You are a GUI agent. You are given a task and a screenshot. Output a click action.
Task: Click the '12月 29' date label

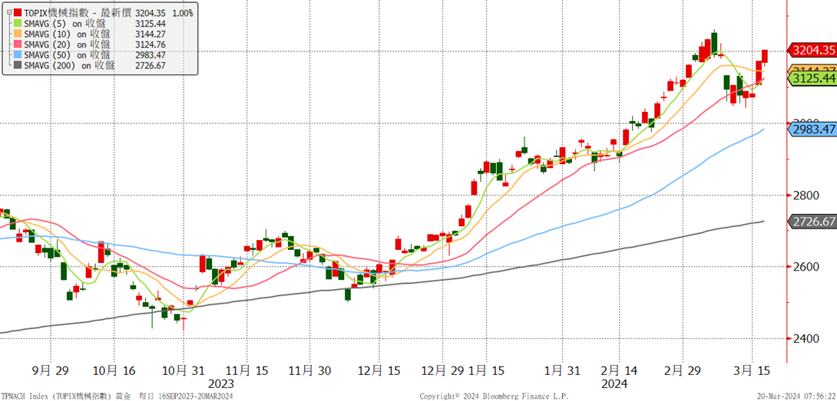coord(442,370)
